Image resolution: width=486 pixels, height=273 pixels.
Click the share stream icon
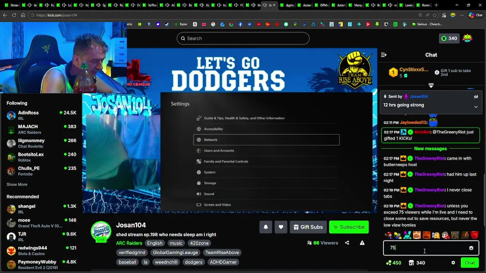[347, 243]
